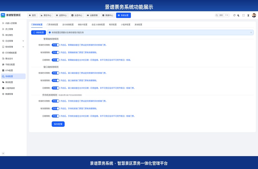
Task: Expand the 短信管理 chevron
Action: [23, 47]
